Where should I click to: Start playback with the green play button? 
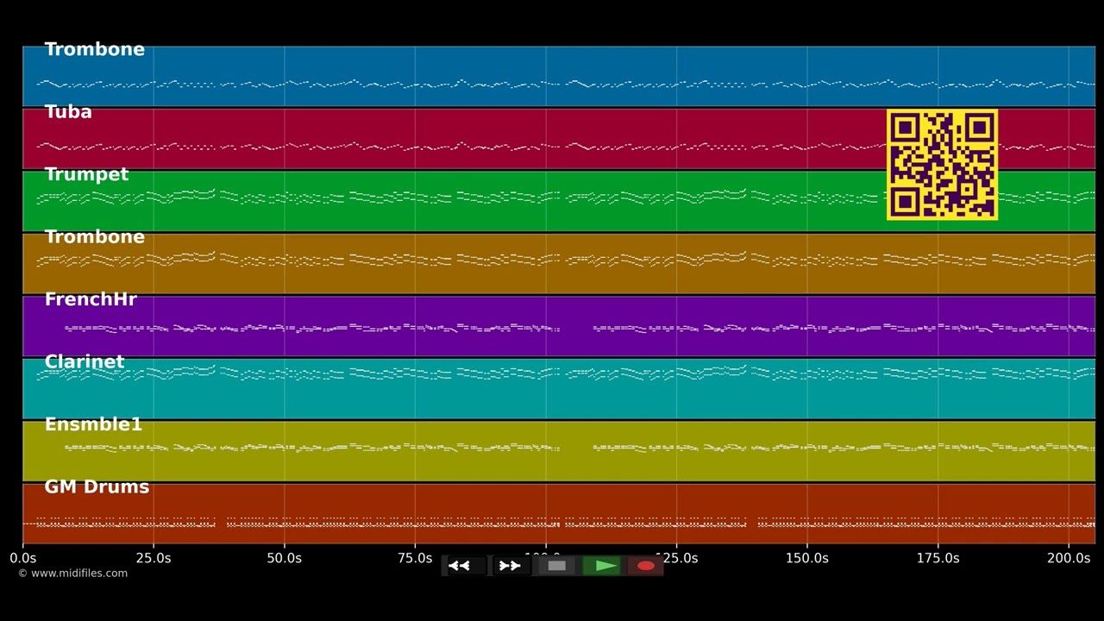click(602, 566)
